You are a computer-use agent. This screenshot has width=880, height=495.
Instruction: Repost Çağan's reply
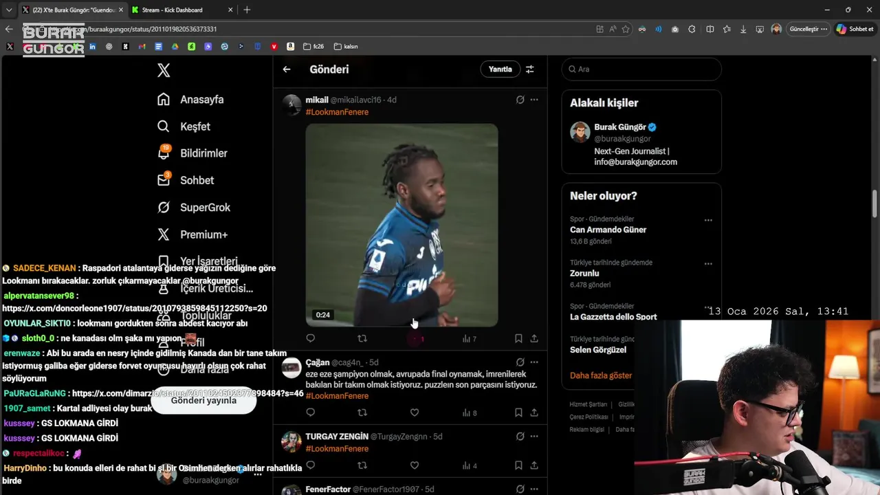pos(362,412)
